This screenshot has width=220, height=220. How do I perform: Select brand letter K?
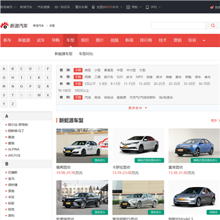click(x=39, y=78)
